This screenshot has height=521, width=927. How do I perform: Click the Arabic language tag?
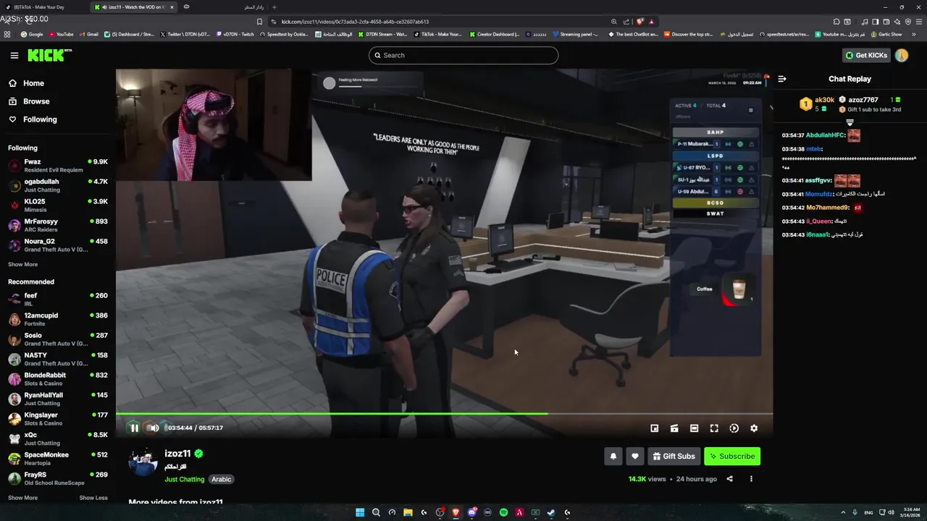(222, 479)
